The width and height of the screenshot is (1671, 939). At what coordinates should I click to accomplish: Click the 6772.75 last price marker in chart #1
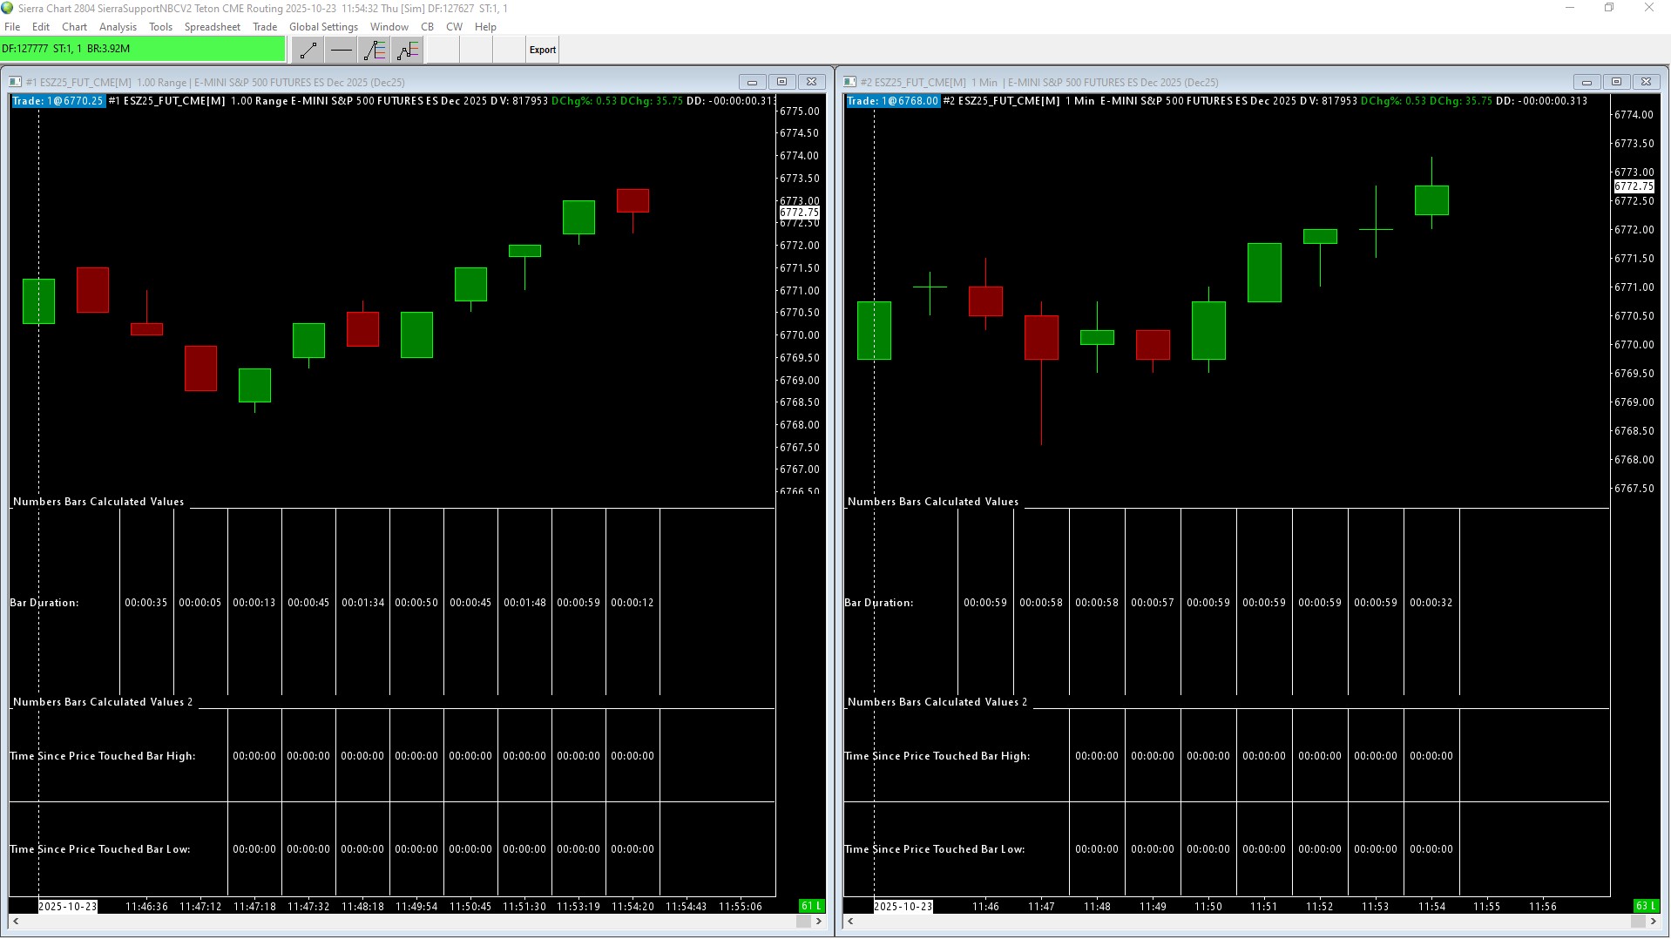point(799,213)
